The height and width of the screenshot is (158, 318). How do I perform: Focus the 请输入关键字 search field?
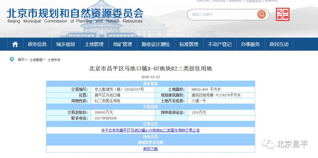coord(222,15)
